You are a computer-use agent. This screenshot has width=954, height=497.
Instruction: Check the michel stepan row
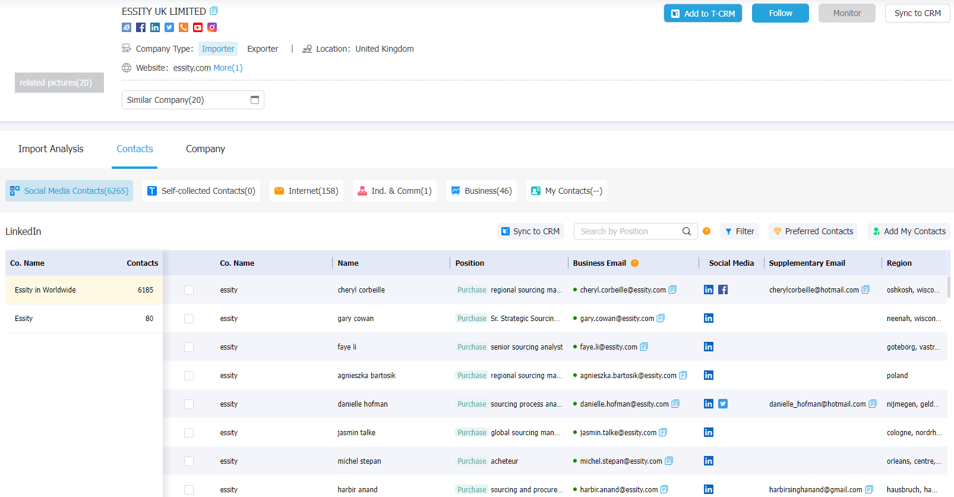[189, 461]
